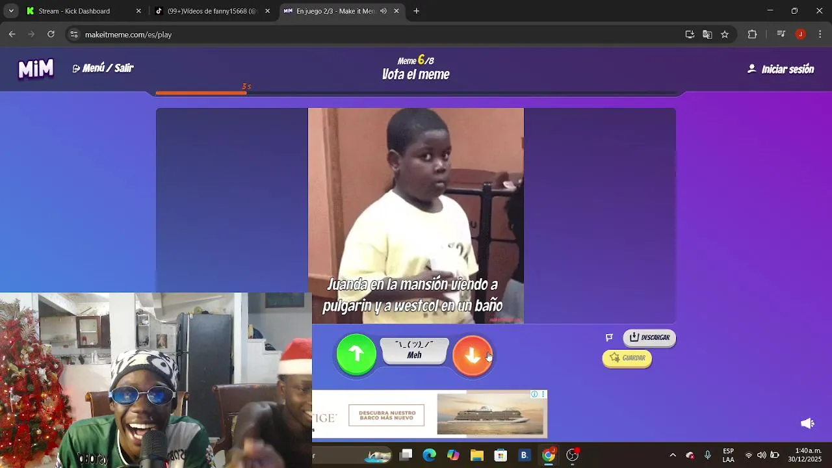Viewport: 832px width, 468px height.
Task: Click the Chrome taskbar icon
Action: [x=549, y=455]
